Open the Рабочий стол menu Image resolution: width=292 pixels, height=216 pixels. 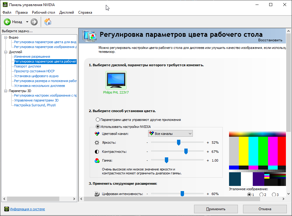(43, 12)
